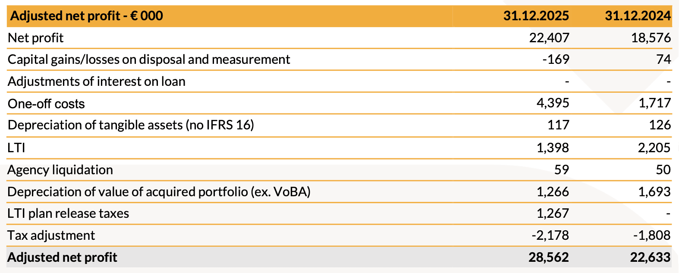This screenshot has height=273, width=679.
Task: Select the 22,407 net profit value
Action: tap(549, 38)
